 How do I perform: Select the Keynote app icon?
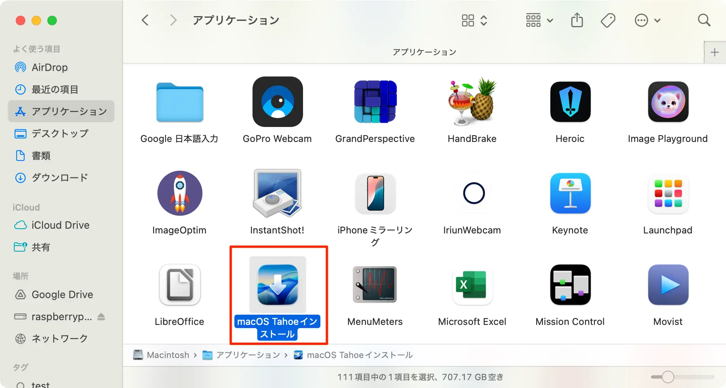(x=570, y=193)
